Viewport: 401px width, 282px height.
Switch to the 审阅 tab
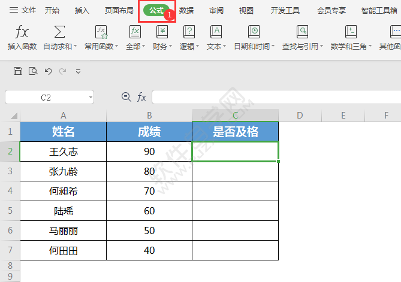point(216,10)
